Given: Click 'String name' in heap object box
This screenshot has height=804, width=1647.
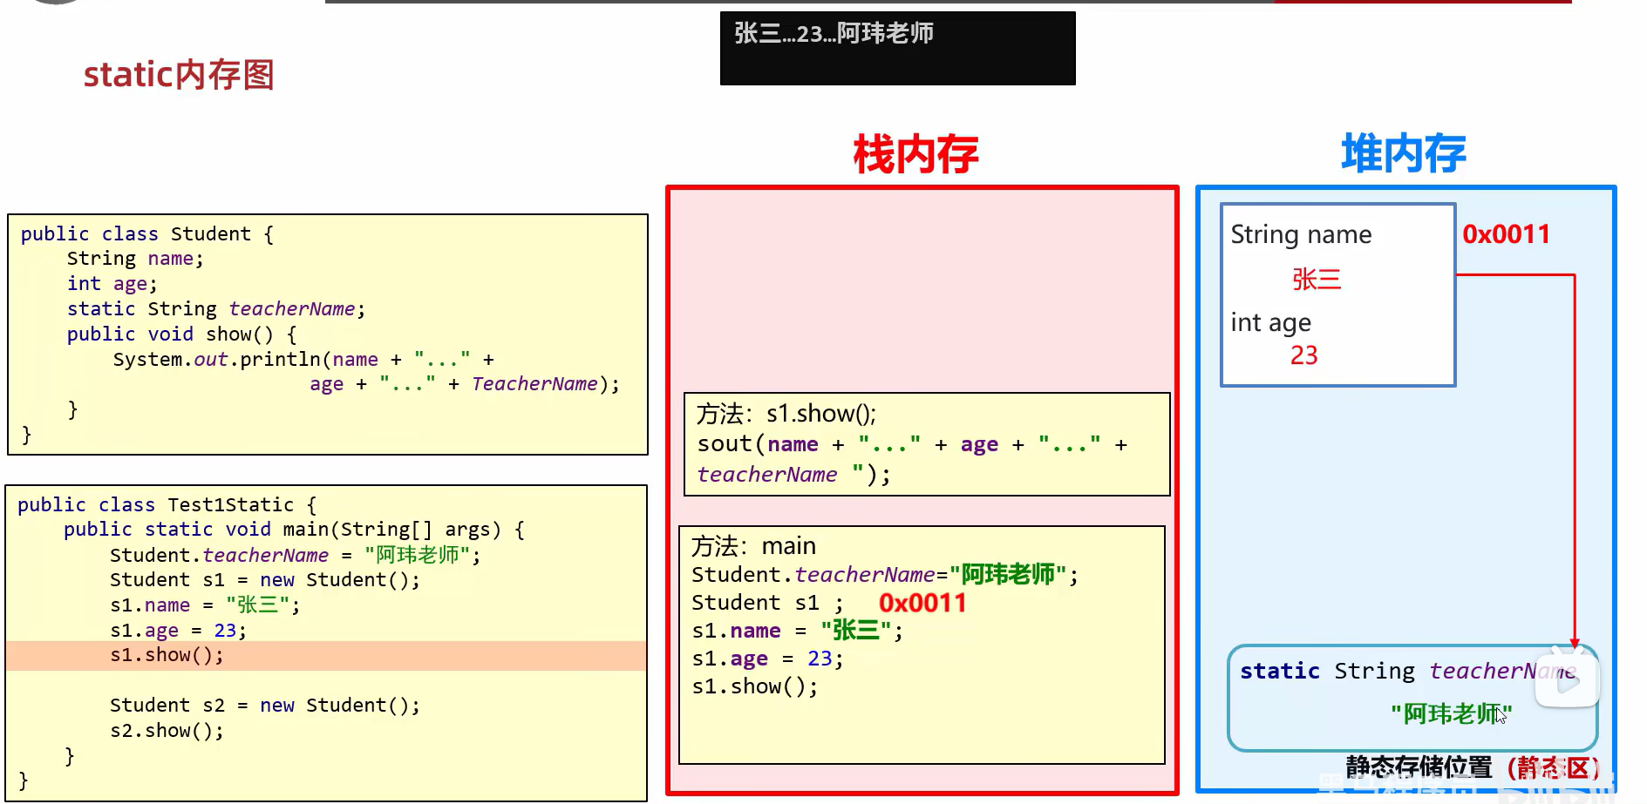Looking at the screenshot, I should click(x=1301, y=234).
